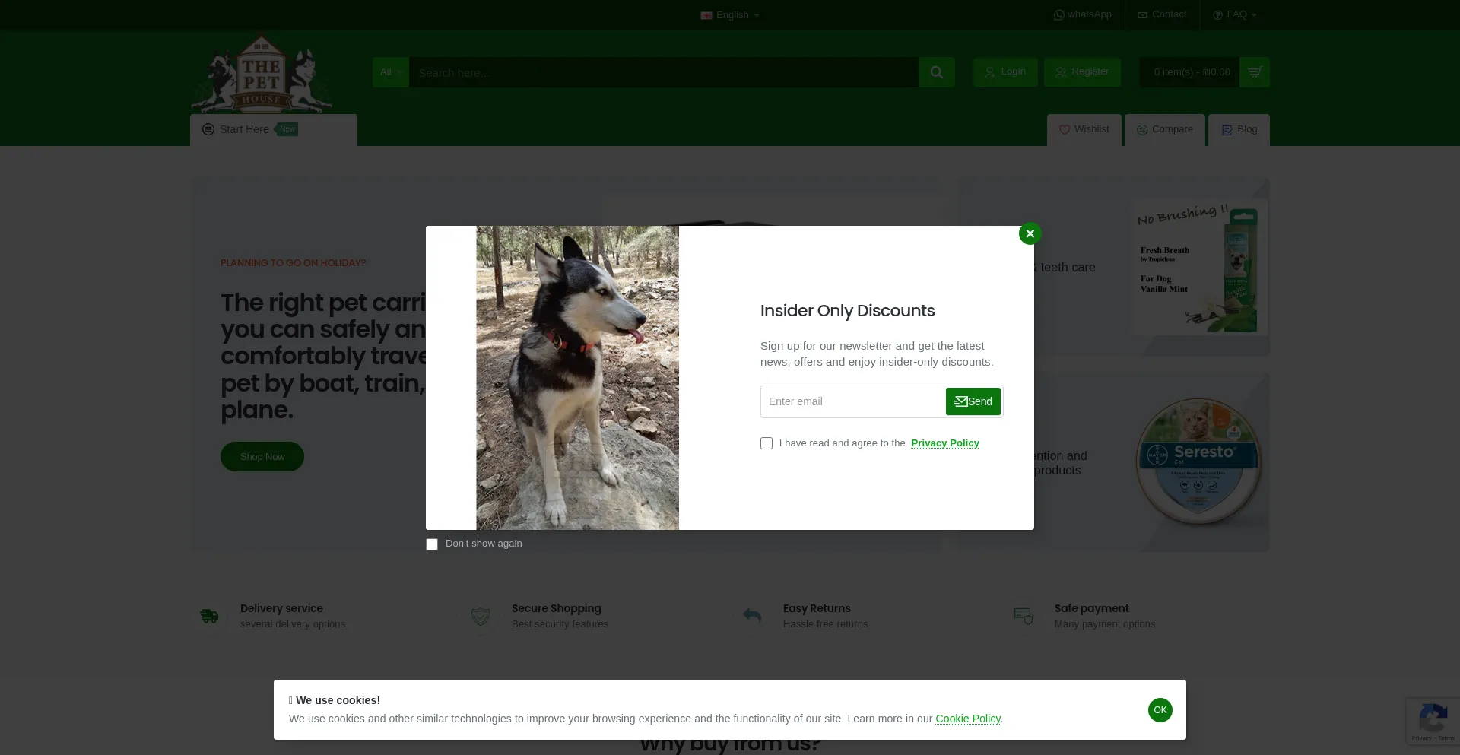Screen dimensions: 1460x755
Task: Open the shopping cart icon
Action: pyautogui.click(x=1254, y=72)
